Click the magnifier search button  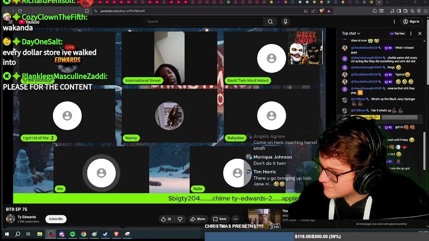pyautogui.click(x=270, y=21)
